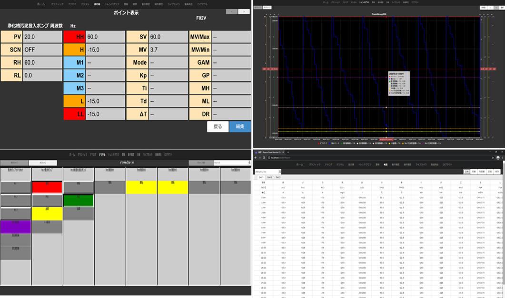
Task: Switch to the DAY1 tab
Action: 261,177
